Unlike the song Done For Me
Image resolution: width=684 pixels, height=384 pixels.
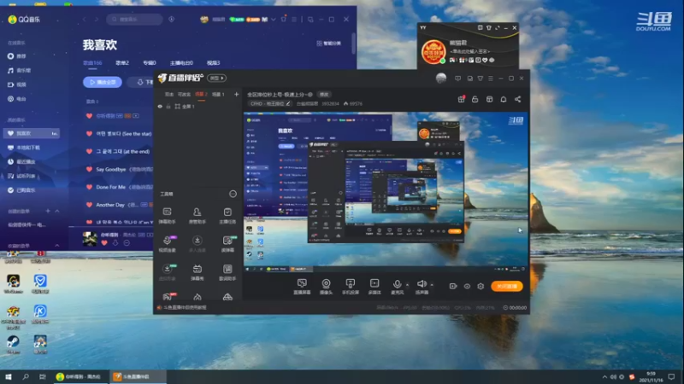coord(89,187)
